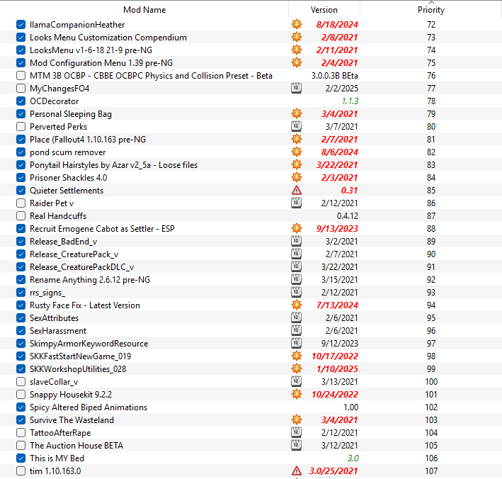502x479 pixels.
Task: Click update icon for Ponytail Hairstyles by Azar
Action: (297, 164)
